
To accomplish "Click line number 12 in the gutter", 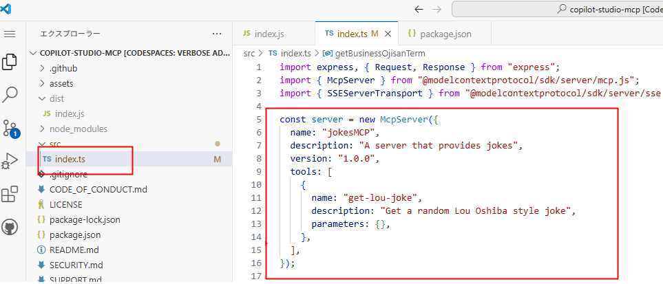I will (256, 211).
